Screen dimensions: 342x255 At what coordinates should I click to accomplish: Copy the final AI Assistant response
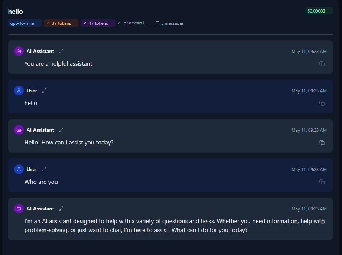(x=322, y=222)
